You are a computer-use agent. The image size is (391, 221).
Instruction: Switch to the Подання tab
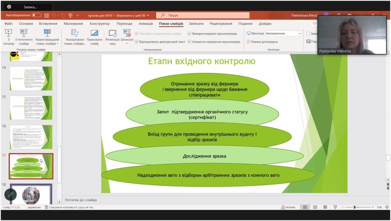(245, 23)
